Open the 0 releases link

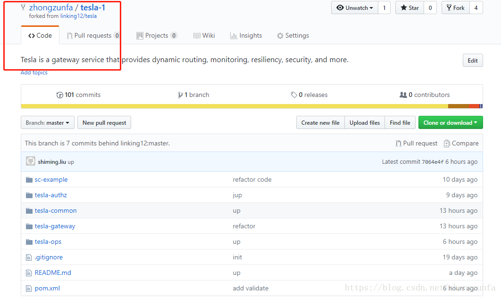(309, 95)
